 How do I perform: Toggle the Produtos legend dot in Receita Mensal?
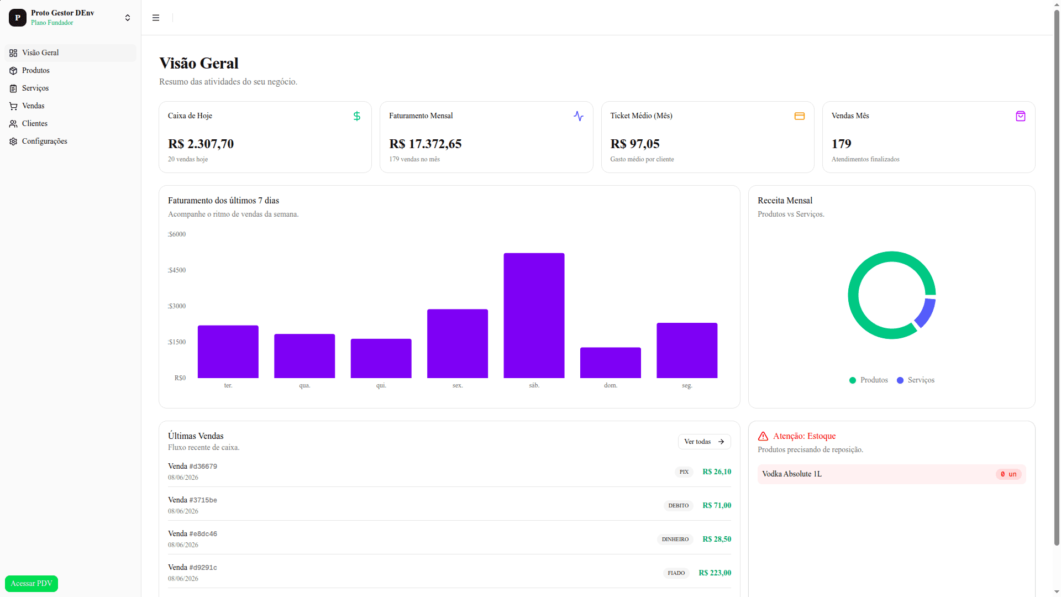(853, 380)
